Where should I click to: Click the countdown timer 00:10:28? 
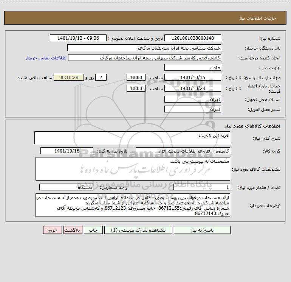coord(69,77)
